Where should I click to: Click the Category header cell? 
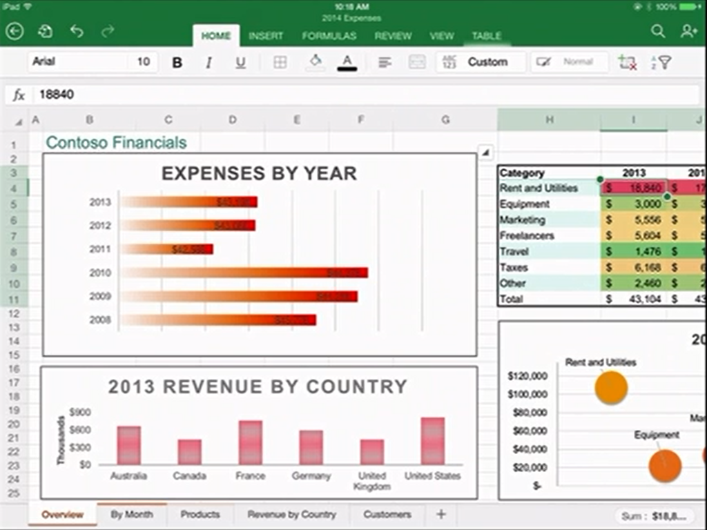(x=549, y=173)
